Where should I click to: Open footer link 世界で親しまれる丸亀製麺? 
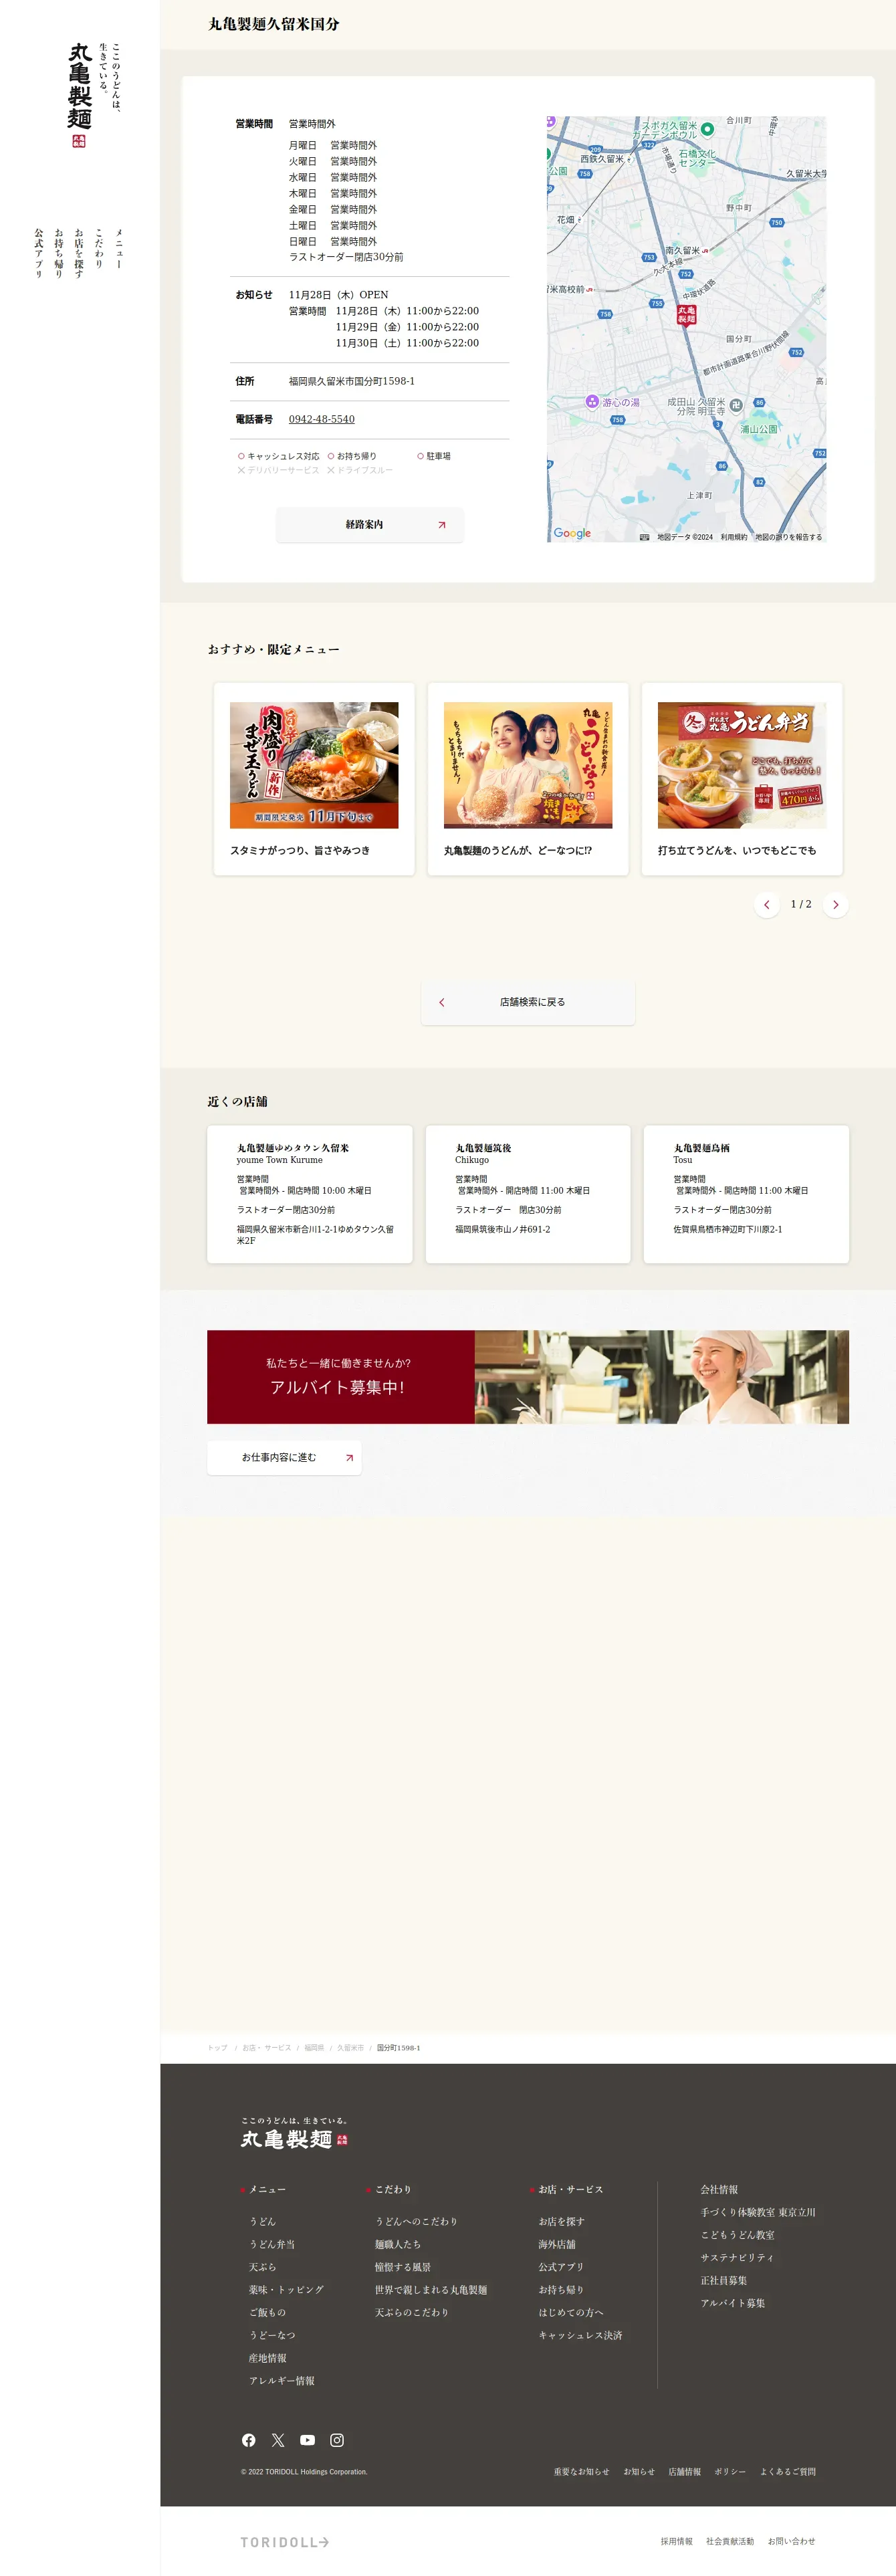[431, 2289]
